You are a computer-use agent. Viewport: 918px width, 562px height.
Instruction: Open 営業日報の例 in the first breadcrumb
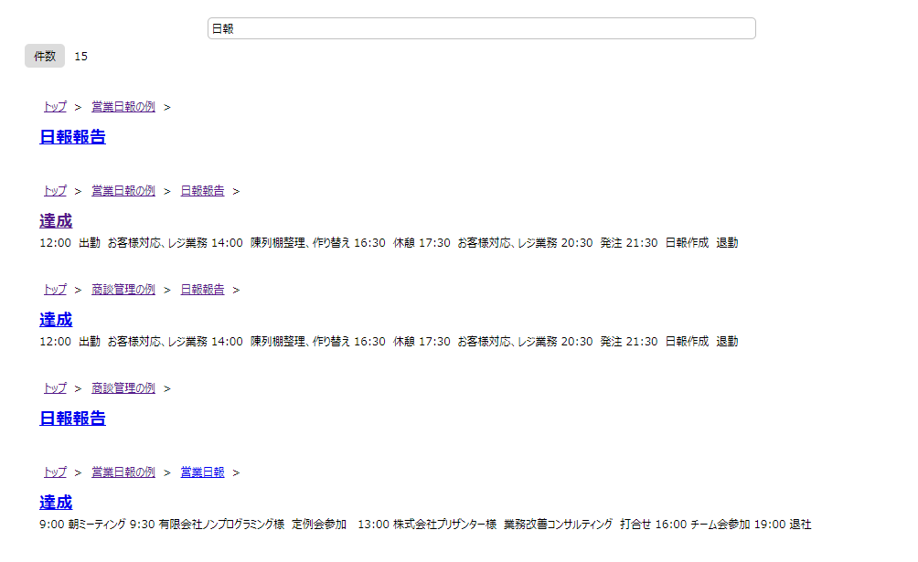click(x=123, y=106)
